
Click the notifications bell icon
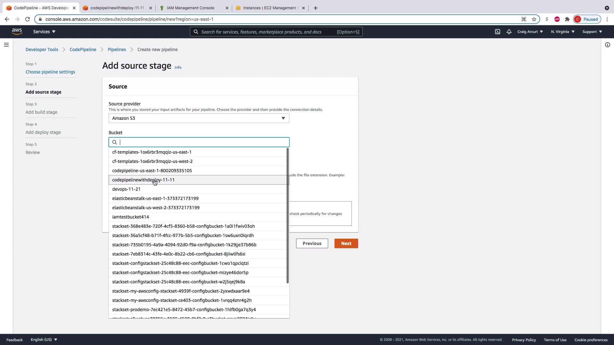[x=509, y=32]
